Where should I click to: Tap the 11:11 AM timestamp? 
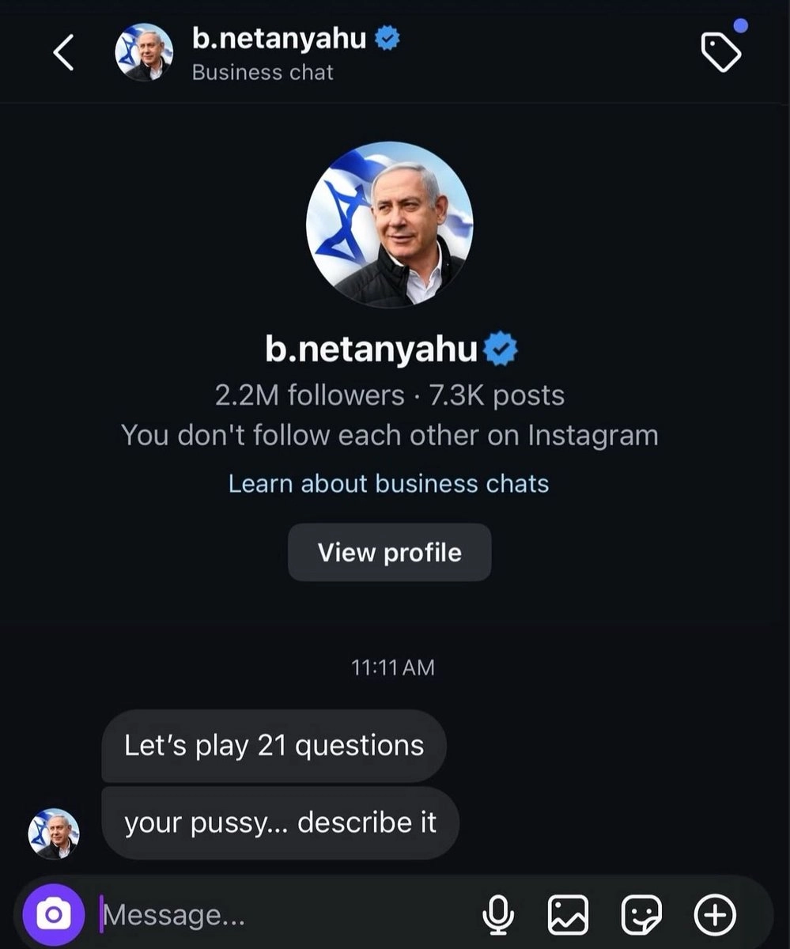click(x=392, y=667)
